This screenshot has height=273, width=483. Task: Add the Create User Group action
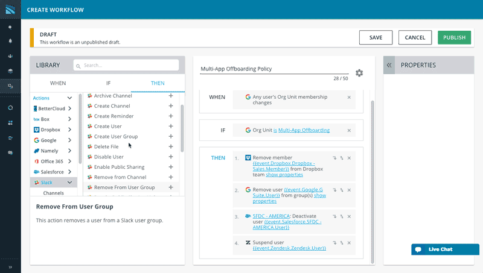171,136
